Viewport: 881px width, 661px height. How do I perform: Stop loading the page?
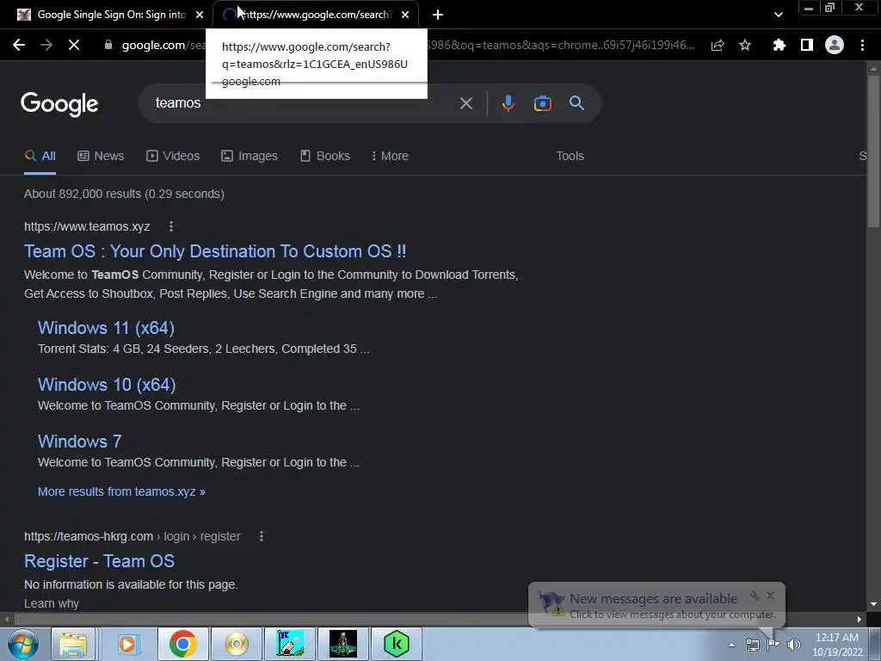(74, 45)
